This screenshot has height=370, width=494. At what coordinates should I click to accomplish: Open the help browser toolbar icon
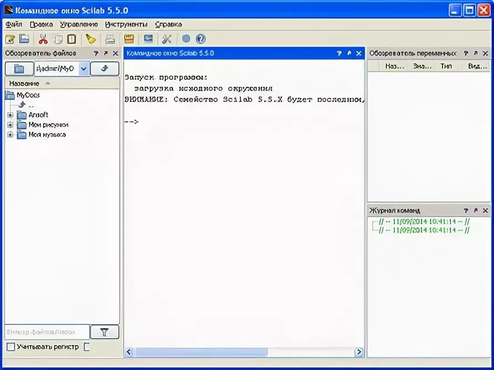(x=201, y=39)
